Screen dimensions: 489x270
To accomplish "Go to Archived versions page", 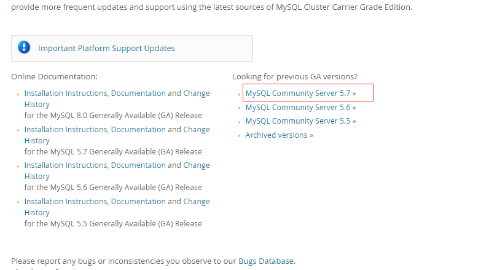I will pyautogui.click(x=279, y=135).
